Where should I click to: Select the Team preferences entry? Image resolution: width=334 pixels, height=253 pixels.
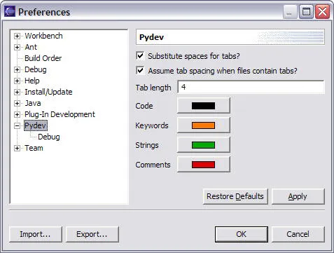tap(34, 148)
